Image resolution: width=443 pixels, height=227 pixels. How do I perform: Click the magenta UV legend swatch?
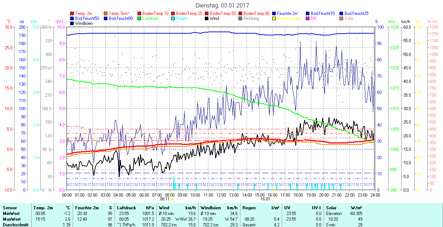pos(308,18)
